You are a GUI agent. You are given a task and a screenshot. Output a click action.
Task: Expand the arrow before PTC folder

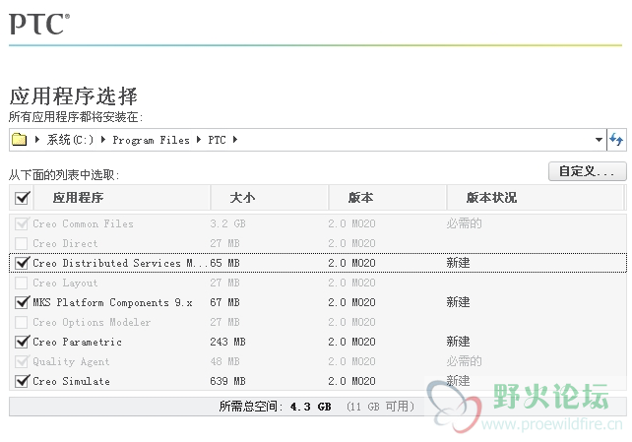click(199, 140)
